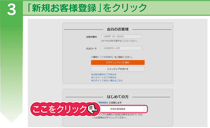This screenshot has height=128, width=210.
Task: Click the お取引番号 field label
Action: click(x=91, y=37)
